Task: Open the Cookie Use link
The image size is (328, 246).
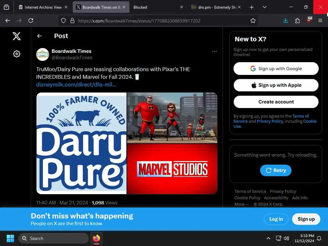Action: [x=310, y=121]
